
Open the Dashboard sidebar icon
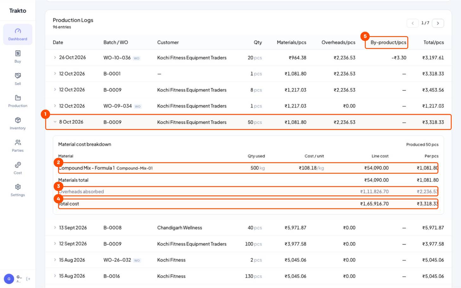coord(18,31)
